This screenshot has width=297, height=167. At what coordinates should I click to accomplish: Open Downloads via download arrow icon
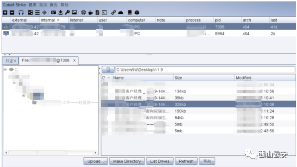(x=60, y=13)
